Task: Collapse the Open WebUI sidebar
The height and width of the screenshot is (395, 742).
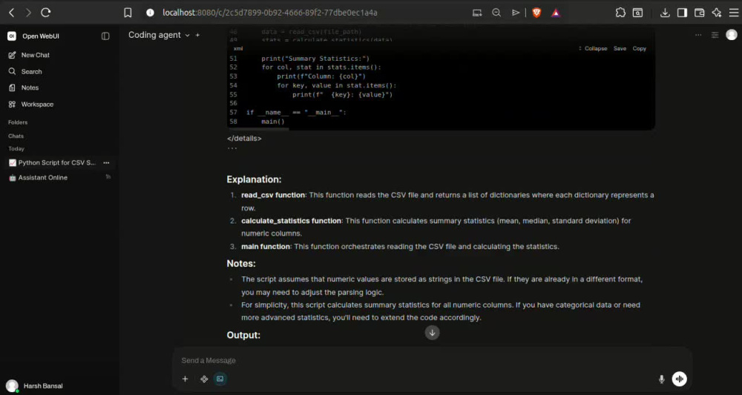Action: pyautogui.click(x=105, y=36)
